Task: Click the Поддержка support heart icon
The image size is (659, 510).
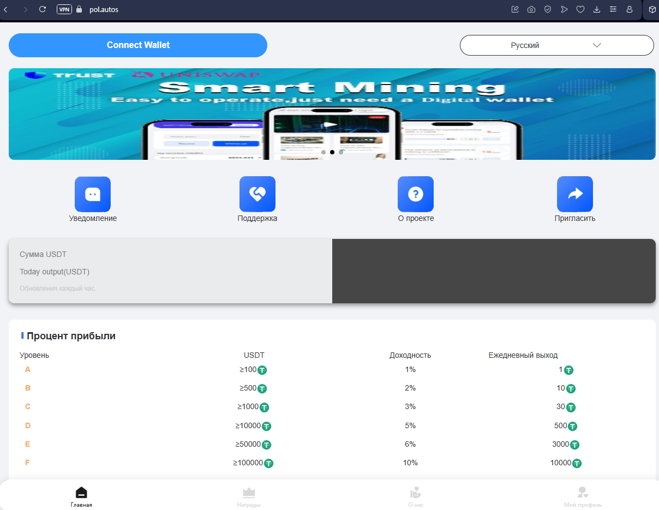Action: click(257, 194)
